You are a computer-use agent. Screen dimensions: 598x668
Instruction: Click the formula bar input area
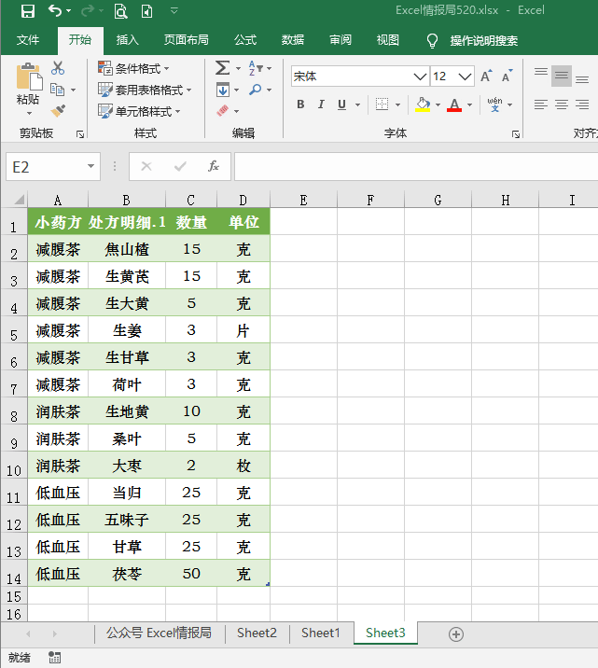click(416, 167)
